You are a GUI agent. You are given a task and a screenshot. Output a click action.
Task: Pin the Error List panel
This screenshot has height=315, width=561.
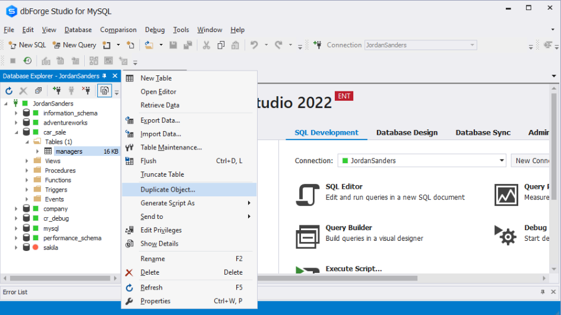click(x=543, y=292)
